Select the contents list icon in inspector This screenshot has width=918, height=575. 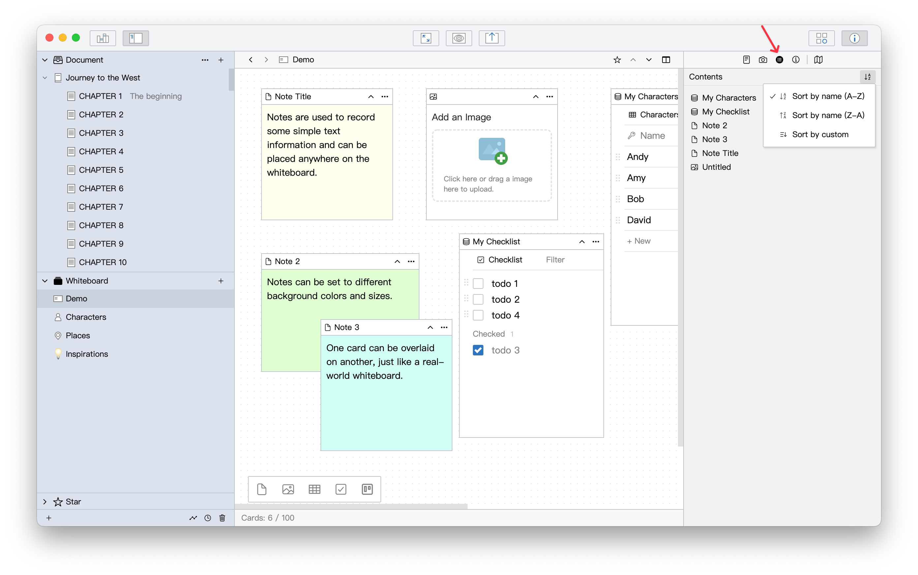tap(779, 60)
